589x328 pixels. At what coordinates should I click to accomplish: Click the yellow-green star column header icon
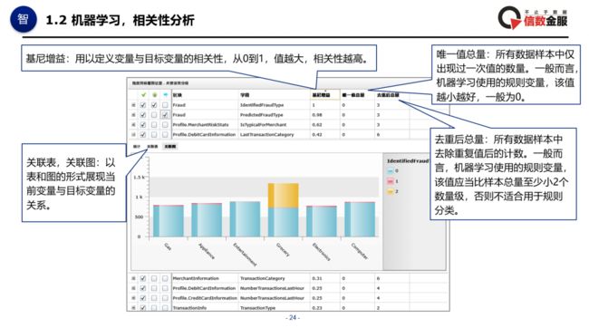pyautogui.click(x=154, y=95)
